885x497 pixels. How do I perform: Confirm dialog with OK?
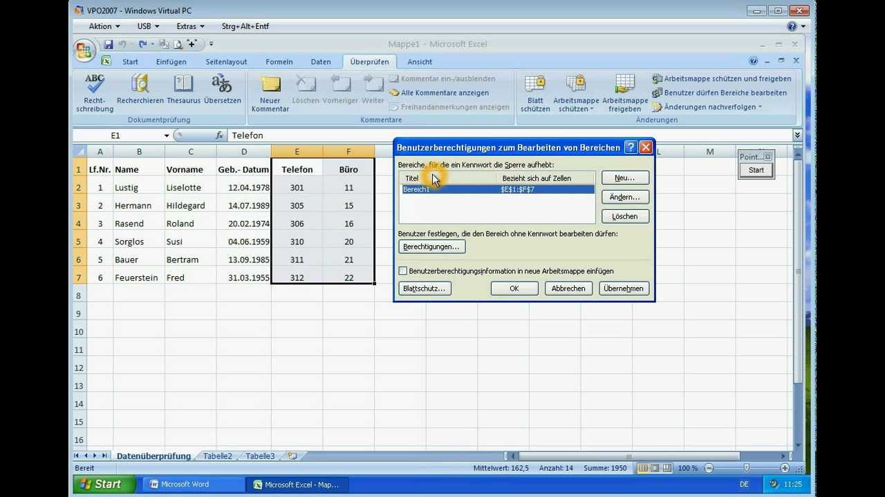pos(514,289)
